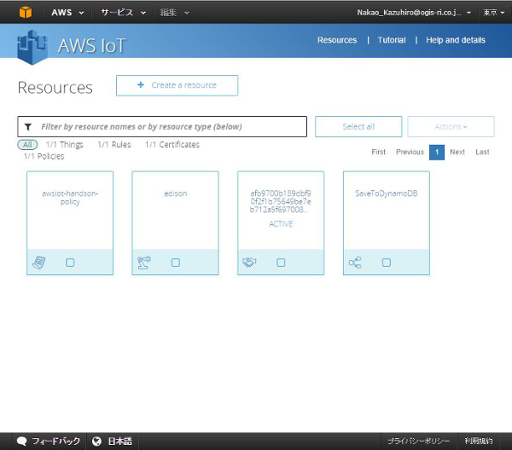The image size is (512, 450).
Task: Check the ACTIVE certificate card checkbox
Action: [281, 262]
